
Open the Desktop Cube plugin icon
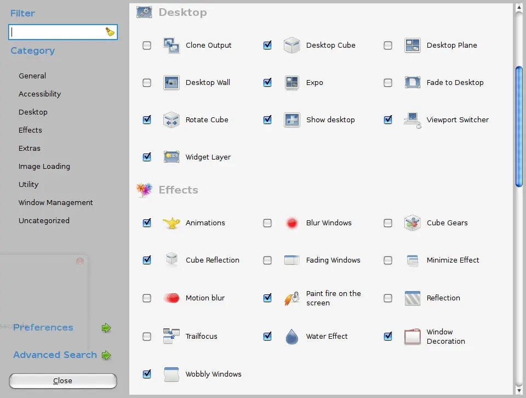pyautogui.click(x=291, y=45)
